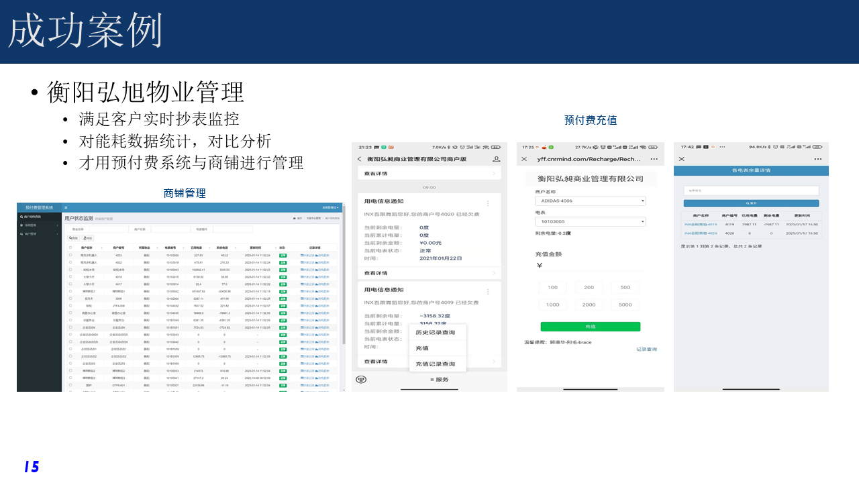Open the ADIDAS-4006 merchant name dropdown
The height and width of the screenshot is (483, 859).
(590, 201)
